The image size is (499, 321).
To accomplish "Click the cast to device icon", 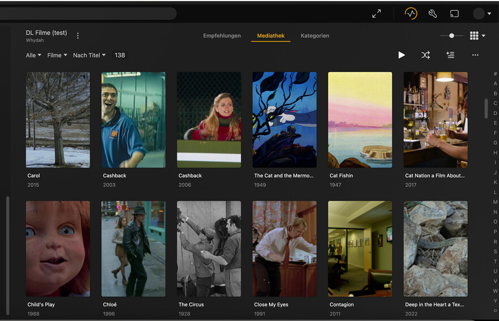I will pyautogui.click(x=454, y=14).
